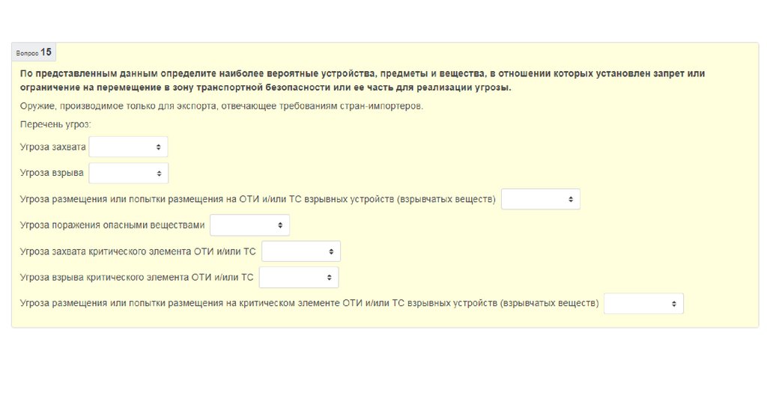767x416 pixels.
Task: Expand dropdown for explosives placement on critical element
Action: (643, 304)
